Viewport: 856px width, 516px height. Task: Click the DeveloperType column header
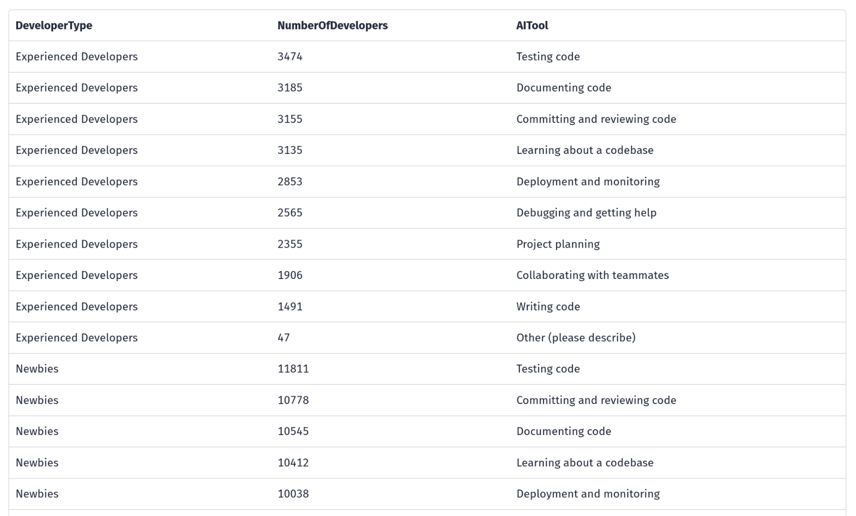pyautogui.click(x=54, y=26)
